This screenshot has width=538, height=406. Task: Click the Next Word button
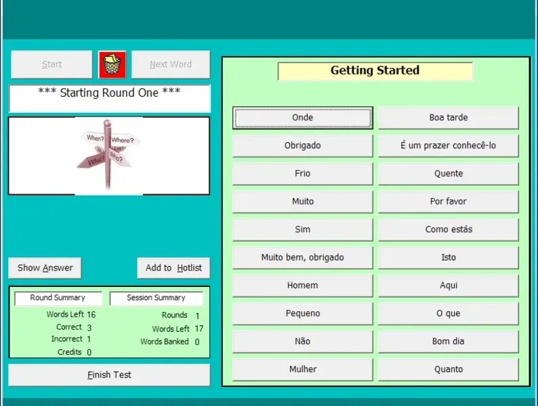coord(171,64)
